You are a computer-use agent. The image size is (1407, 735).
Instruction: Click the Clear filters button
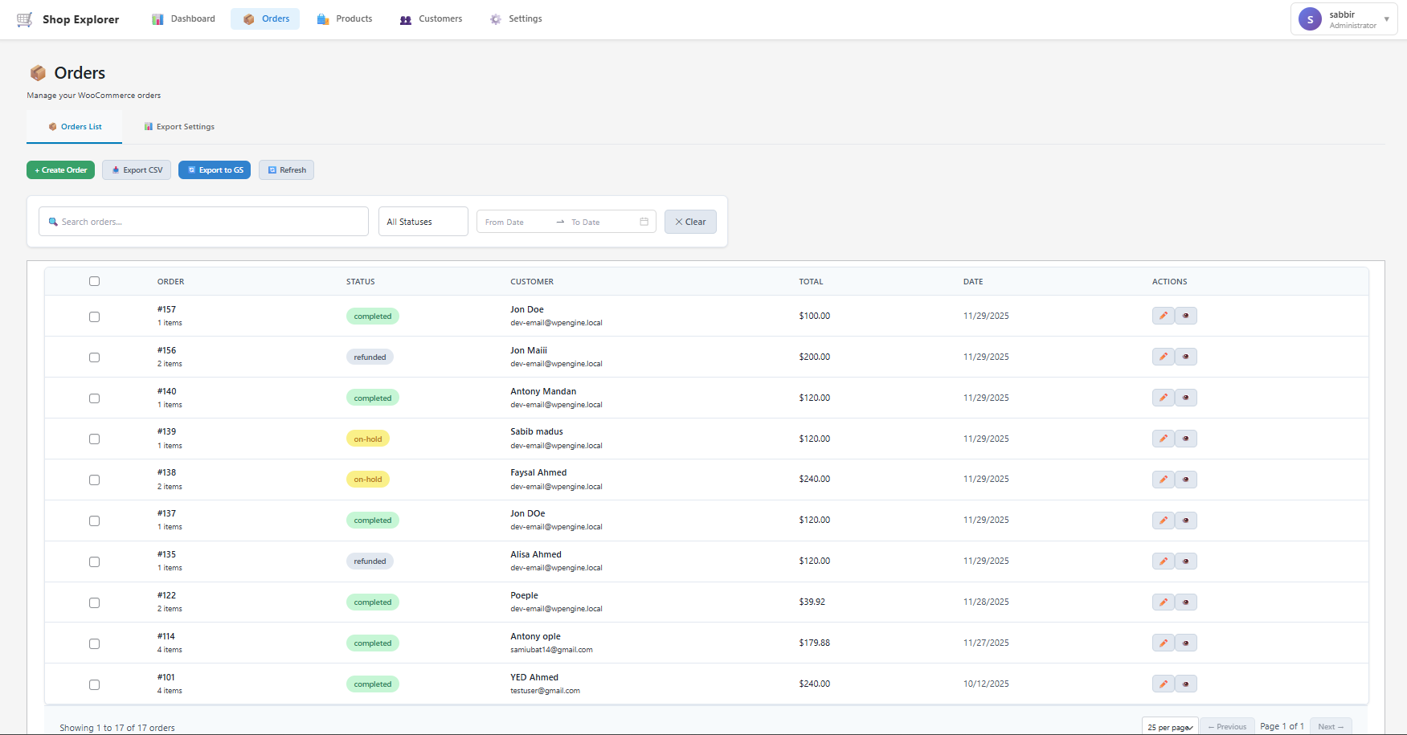690,222
